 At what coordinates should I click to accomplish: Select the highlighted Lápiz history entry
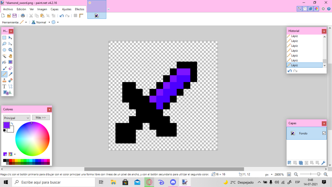click(x=305, y=65)
